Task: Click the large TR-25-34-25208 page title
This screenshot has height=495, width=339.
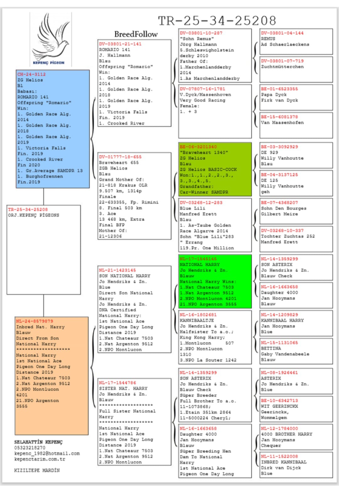Action: pos(217,21)
